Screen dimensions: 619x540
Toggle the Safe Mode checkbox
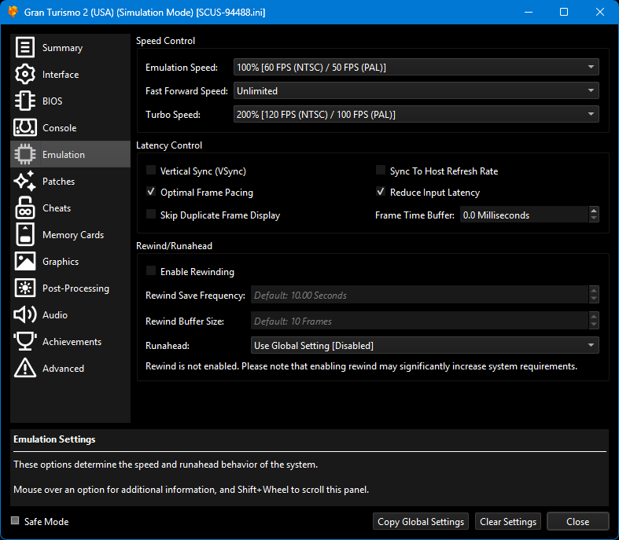tap(16, 521)
